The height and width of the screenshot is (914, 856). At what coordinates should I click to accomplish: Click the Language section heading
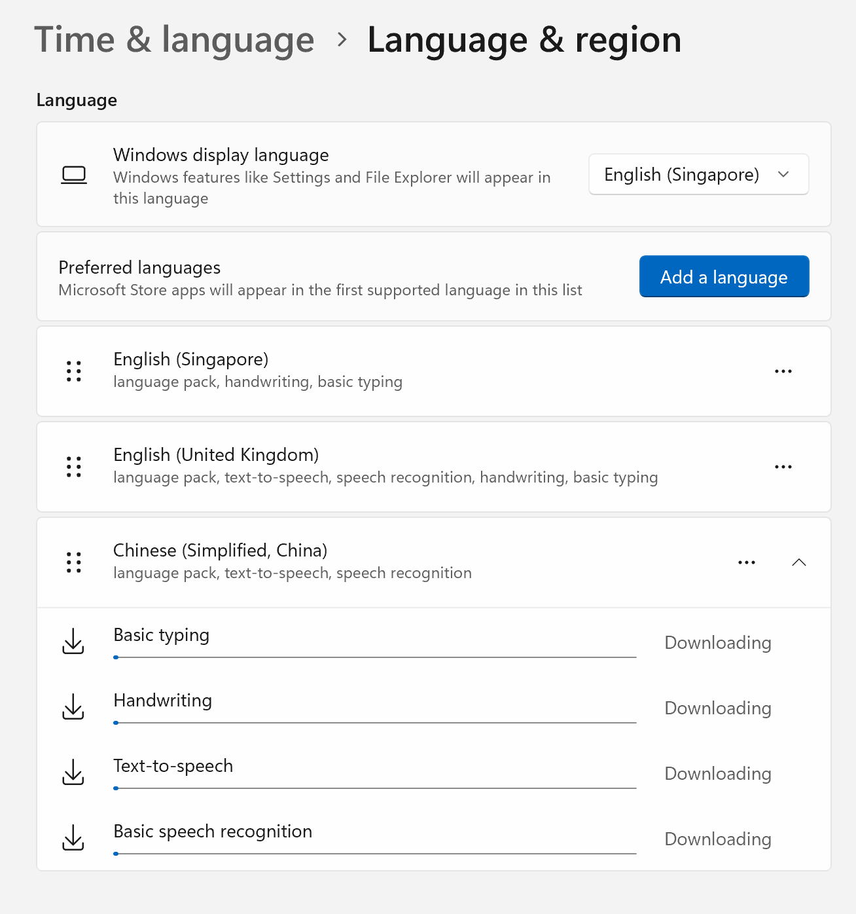click(77, 100)
